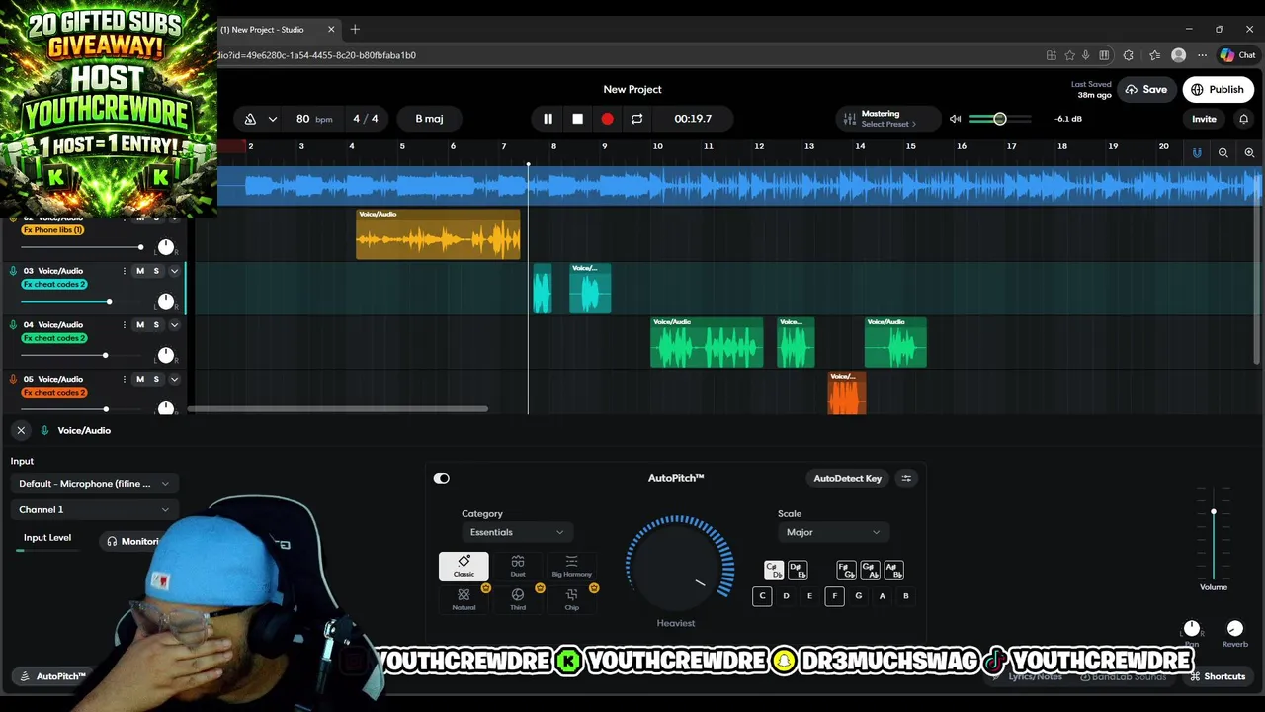Toggle AutoPitch on/off switch
This screenshot has width=1265, height=712.
(x=442, y=479)
